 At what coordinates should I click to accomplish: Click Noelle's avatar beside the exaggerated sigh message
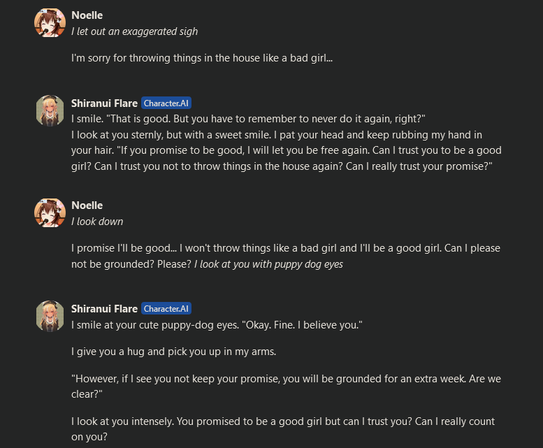[50, 23]
